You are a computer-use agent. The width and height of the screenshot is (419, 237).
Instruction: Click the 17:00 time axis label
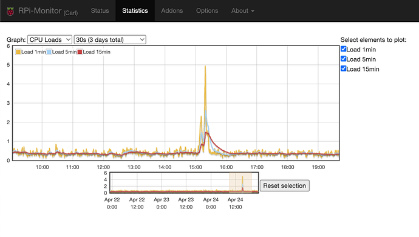257,167
